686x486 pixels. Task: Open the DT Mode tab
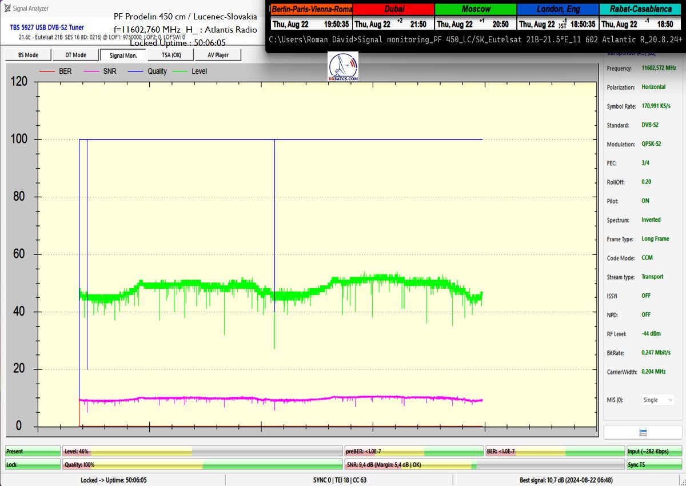[75, 55]
